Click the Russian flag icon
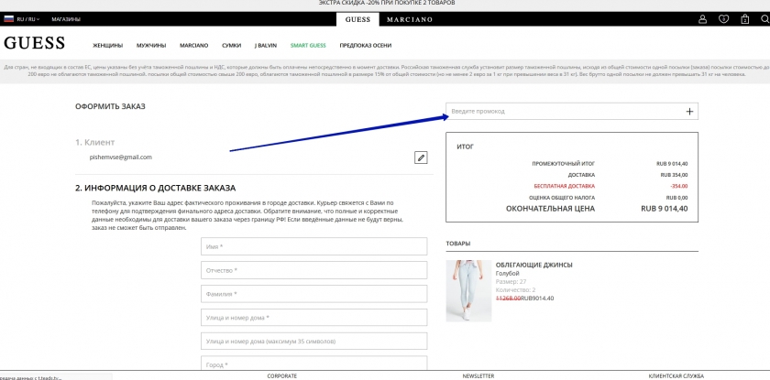This screenshot has width=770, height=380. click(x=8, y=18)
